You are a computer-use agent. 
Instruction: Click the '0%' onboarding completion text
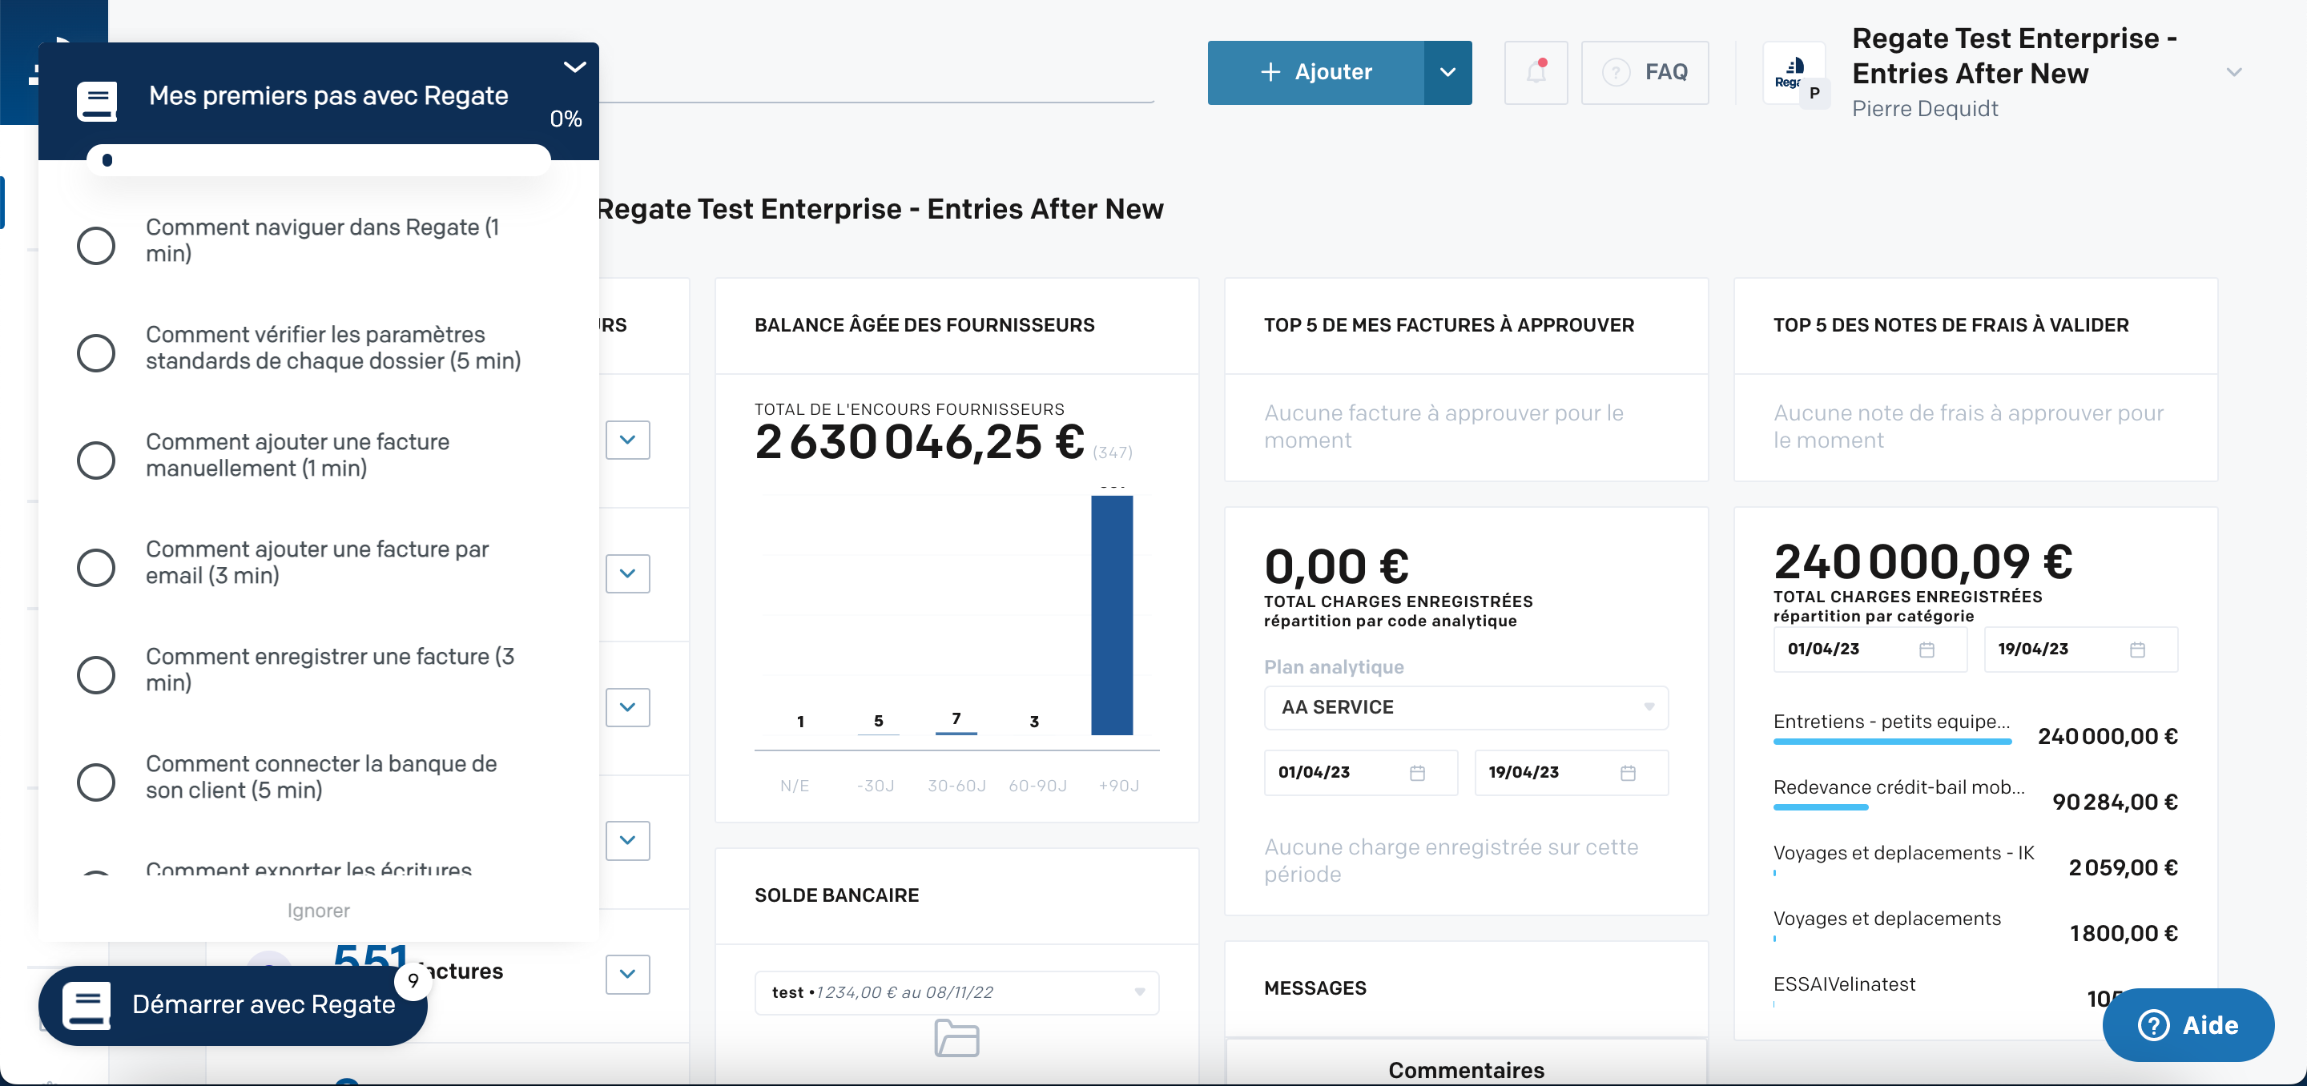[565, 119]
